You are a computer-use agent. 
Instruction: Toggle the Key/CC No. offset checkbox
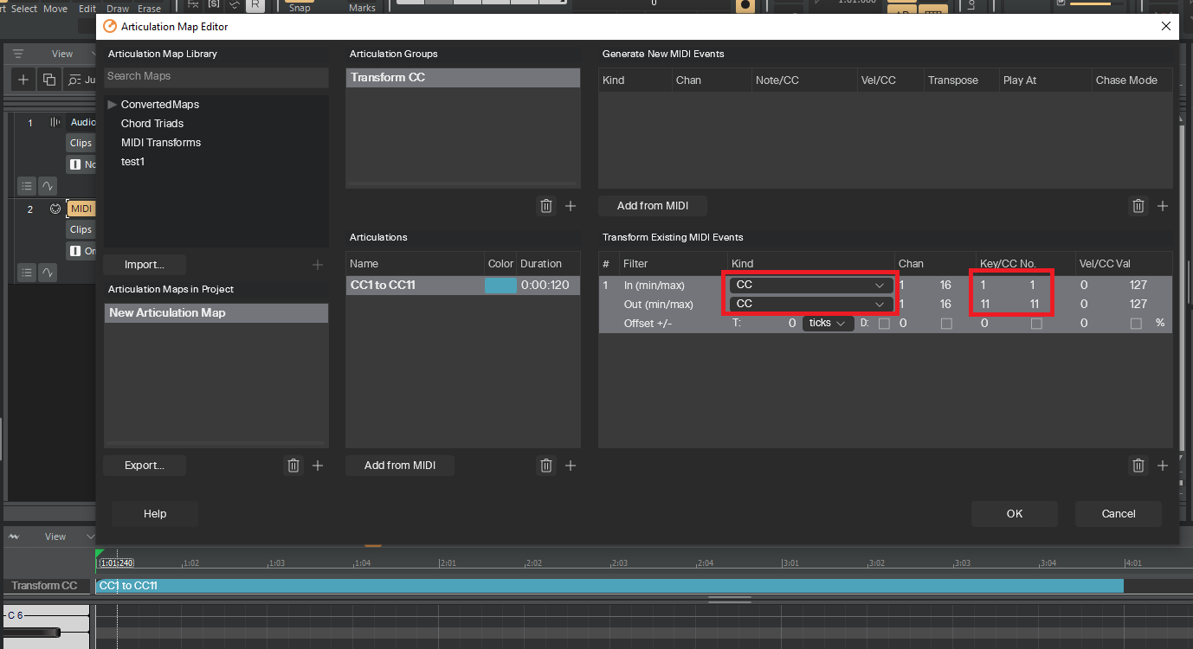click(1036, 324)
